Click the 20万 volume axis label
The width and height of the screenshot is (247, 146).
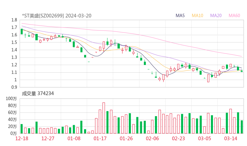click(x=12, y=126)
